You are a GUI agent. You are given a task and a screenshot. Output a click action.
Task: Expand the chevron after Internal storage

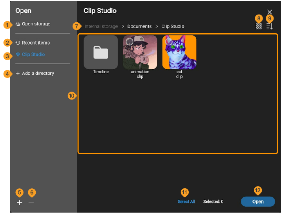tap(123, 27)
